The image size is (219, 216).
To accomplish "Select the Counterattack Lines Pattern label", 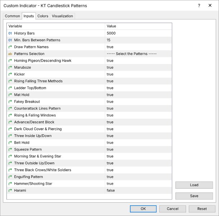I will coord(37,108).
